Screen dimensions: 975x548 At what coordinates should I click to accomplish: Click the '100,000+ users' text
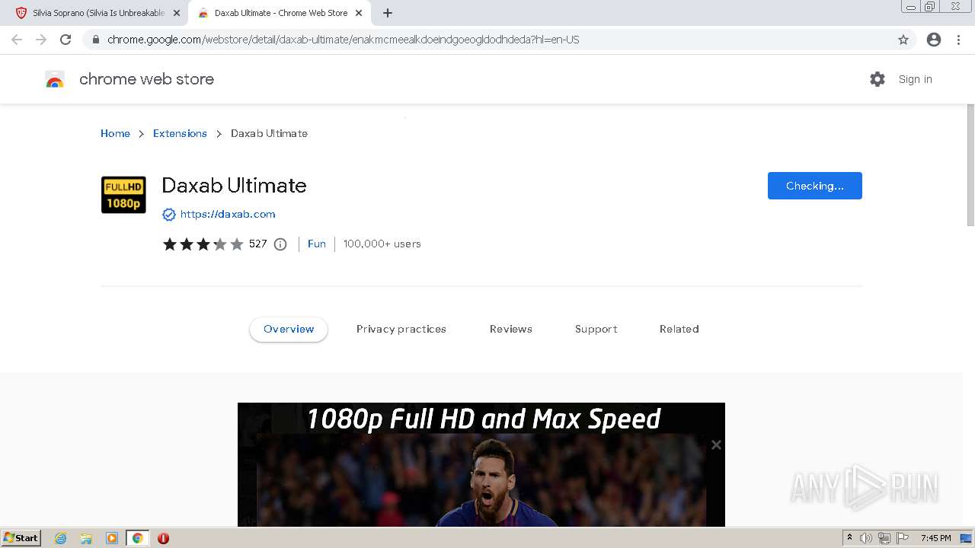click(x=382, y=244)
